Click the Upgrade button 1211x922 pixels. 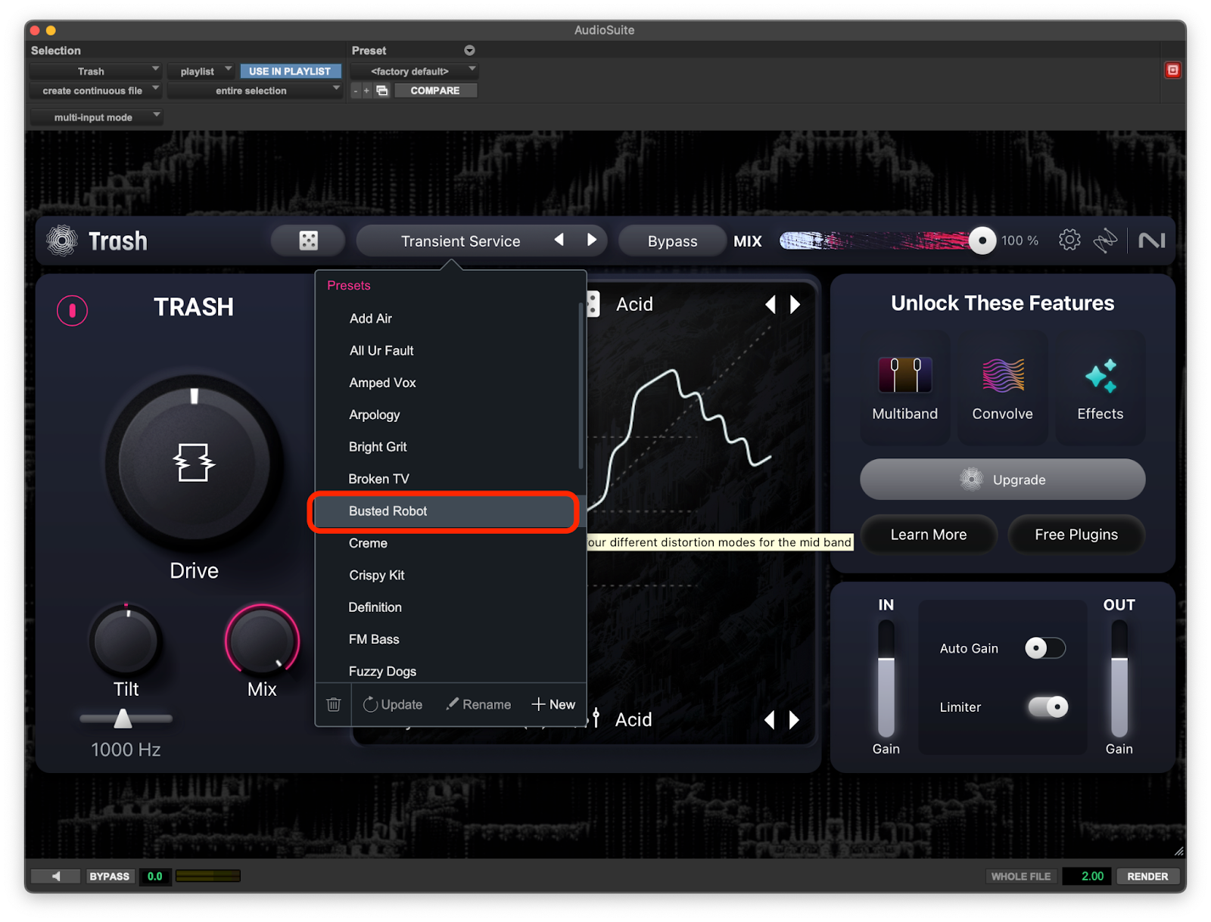[x=1002, y=480]
